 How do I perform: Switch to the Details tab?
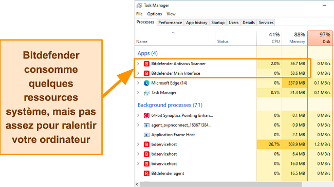249,23
